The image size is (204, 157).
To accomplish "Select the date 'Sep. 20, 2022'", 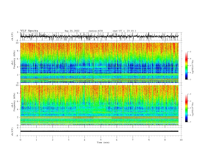I will (x=72, y=31).
